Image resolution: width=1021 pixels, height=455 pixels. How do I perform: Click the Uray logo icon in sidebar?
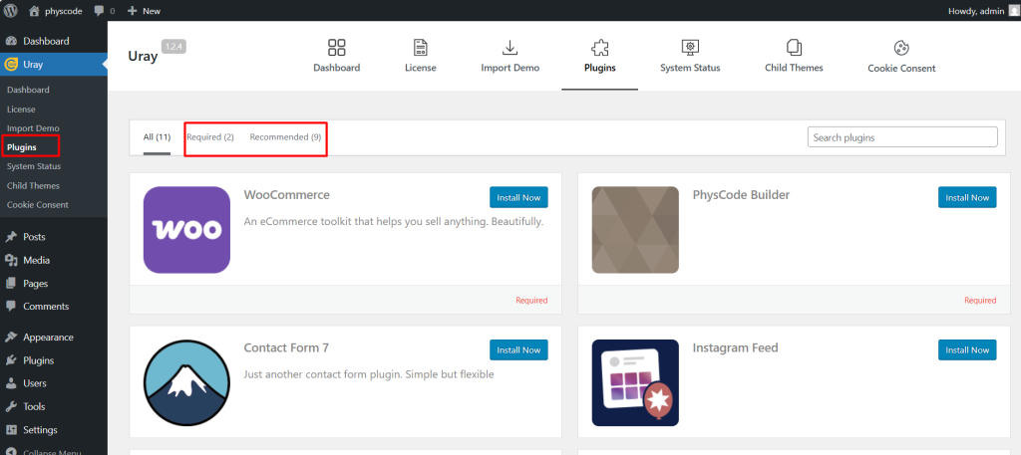click(x=11, y=65)
